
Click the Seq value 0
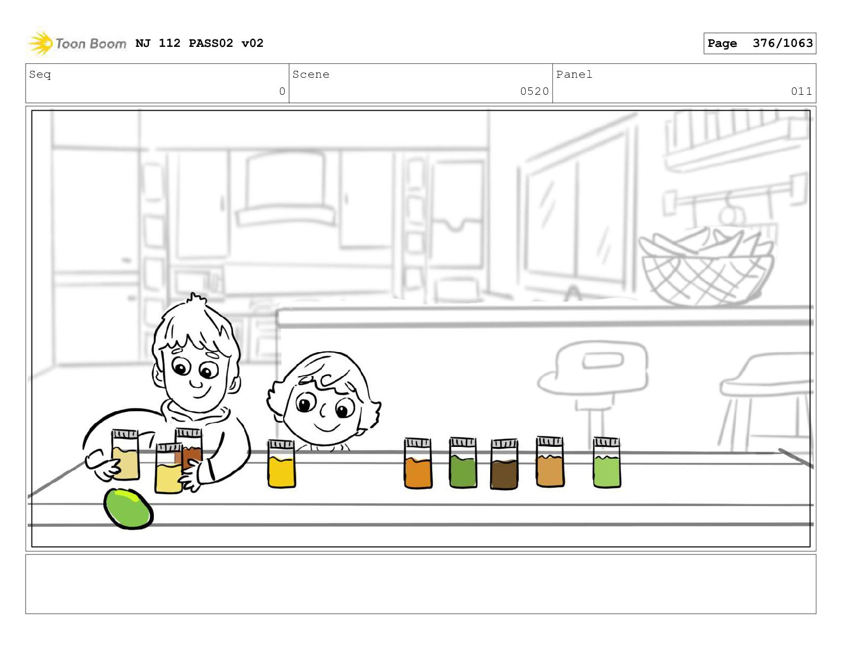pos(282,91)
